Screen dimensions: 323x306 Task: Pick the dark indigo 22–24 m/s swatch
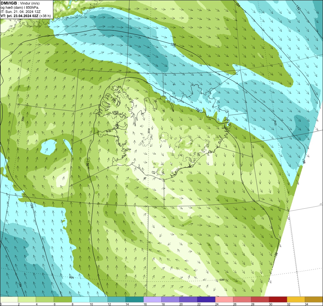click(206, 300)
